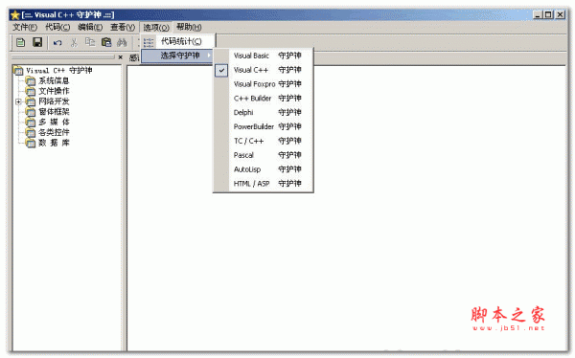Open the 选择守护神 submenu arrow
Image resolution: width=575 pixels, height=358 pixels.
click(209, 56)
